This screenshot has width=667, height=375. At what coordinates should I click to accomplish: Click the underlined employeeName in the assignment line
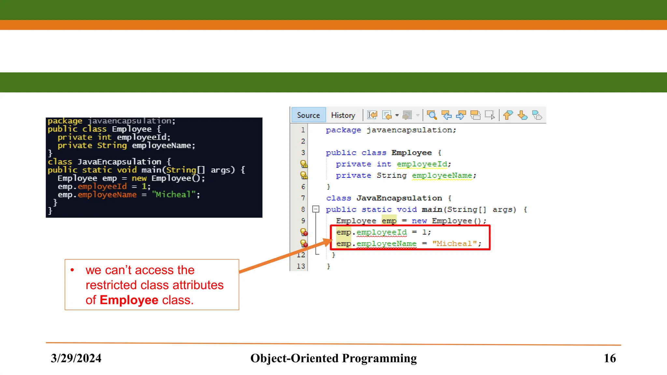click(x=386, y=243)
